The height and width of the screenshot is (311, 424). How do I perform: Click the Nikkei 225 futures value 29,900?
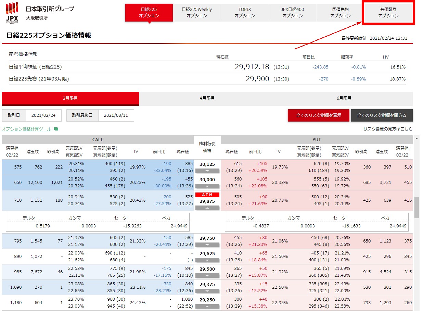[258, 79]
